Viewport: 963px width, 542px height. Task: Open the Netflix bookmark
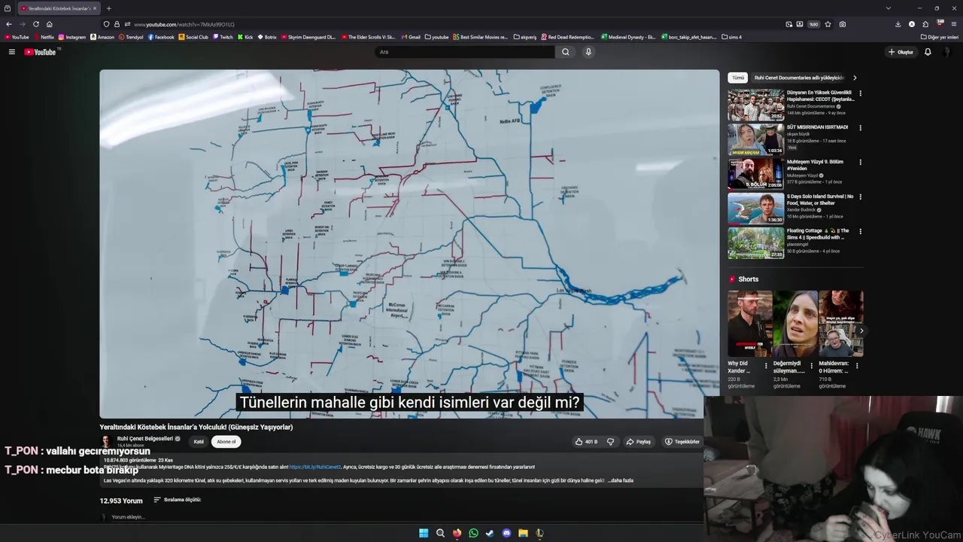[x=44, y=37]
